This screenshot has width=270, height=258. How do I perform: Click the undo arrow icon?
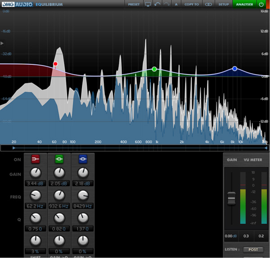pyautogui.click(x=157, y=4)
